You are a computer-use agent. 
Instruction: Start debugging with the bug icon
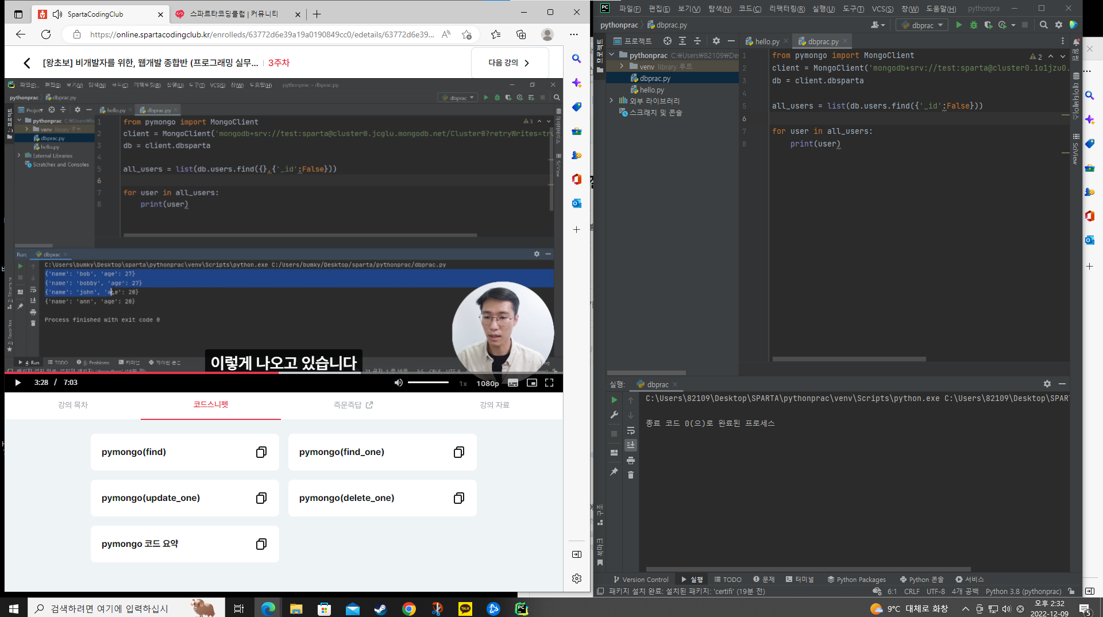(x=973, y=25)
